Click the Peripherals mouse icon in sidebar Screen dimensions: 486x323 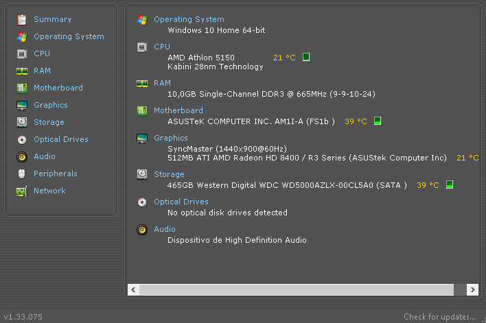pyautogui.click(x=22, y=174)
